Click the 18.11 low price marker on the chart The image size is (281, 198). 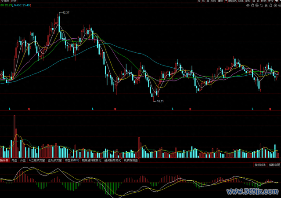coord(159,101)
